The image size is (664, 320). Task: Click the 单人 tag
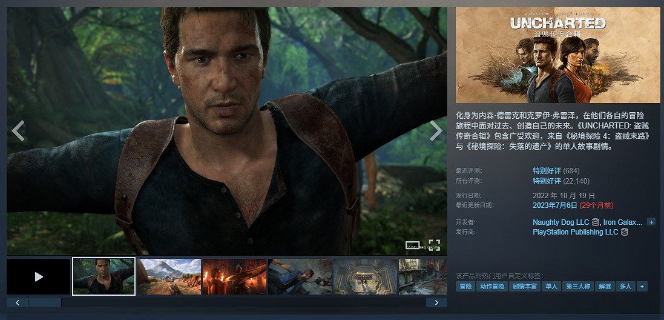tap(551, 287)
